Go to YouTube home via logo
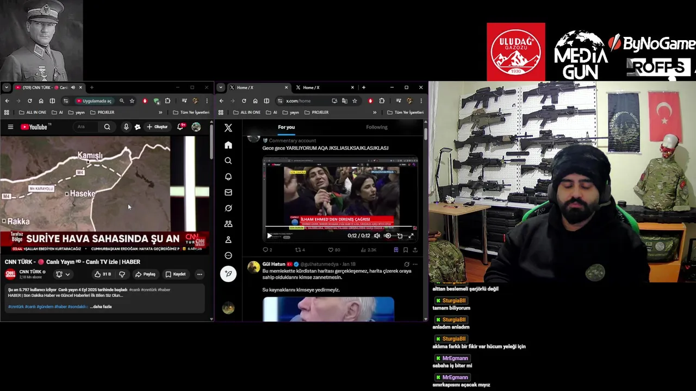696x391 pixels. point(35,127)
